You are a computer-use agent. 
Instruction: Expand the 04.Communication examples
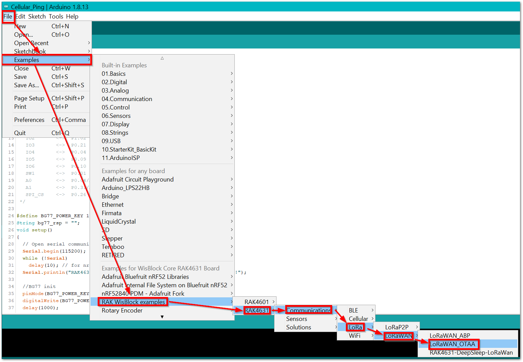pos(162,99)
